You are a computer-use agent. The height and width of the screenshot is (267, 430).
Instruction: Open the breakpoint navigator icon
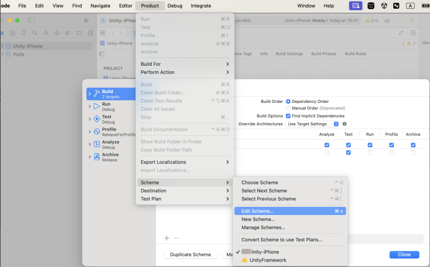coord(79,33)
